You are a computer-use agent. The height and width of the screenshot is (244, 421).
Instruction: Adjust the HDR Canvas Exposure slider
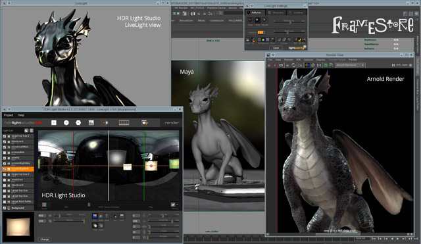(89, 205)
